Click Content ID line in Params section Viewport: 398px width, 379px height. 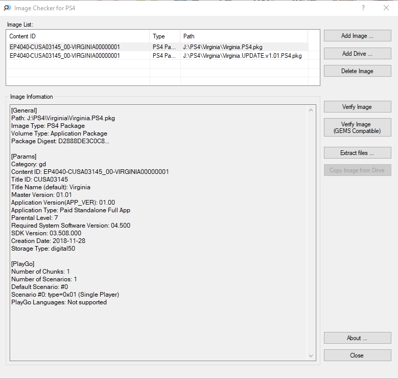click(90, 172)
